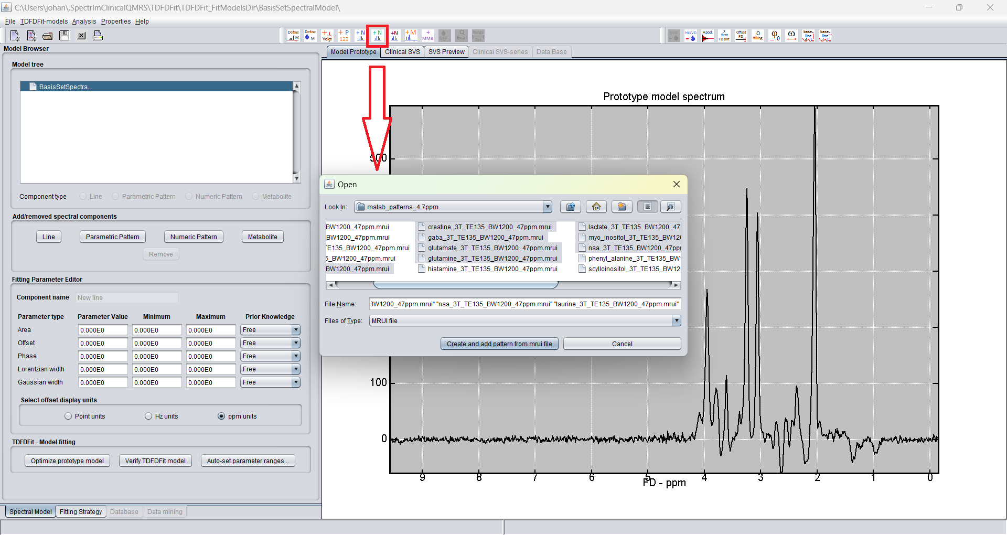The width and height of the screenshot is (1007, 535).
Task: Click the green +N numeric pattern icon
Action: (377, 35)
